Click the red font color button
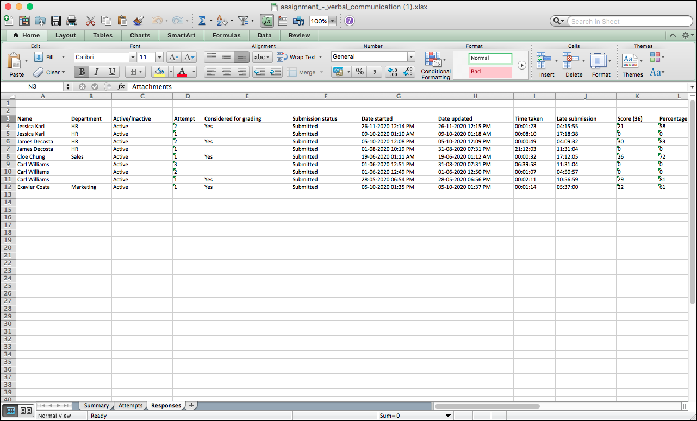 [182, 72]
